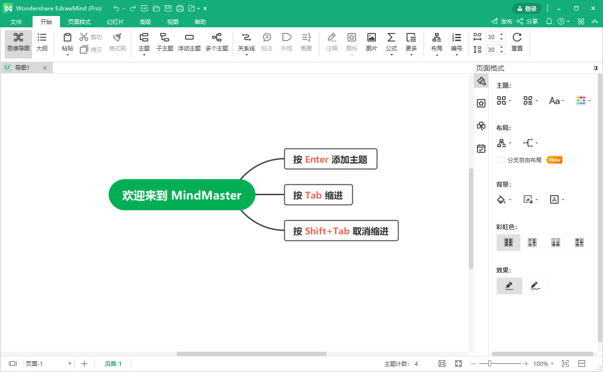Insert a 关系线 relationship line
This screenshot has height=372, width=603.
click(x=246, y=42)
